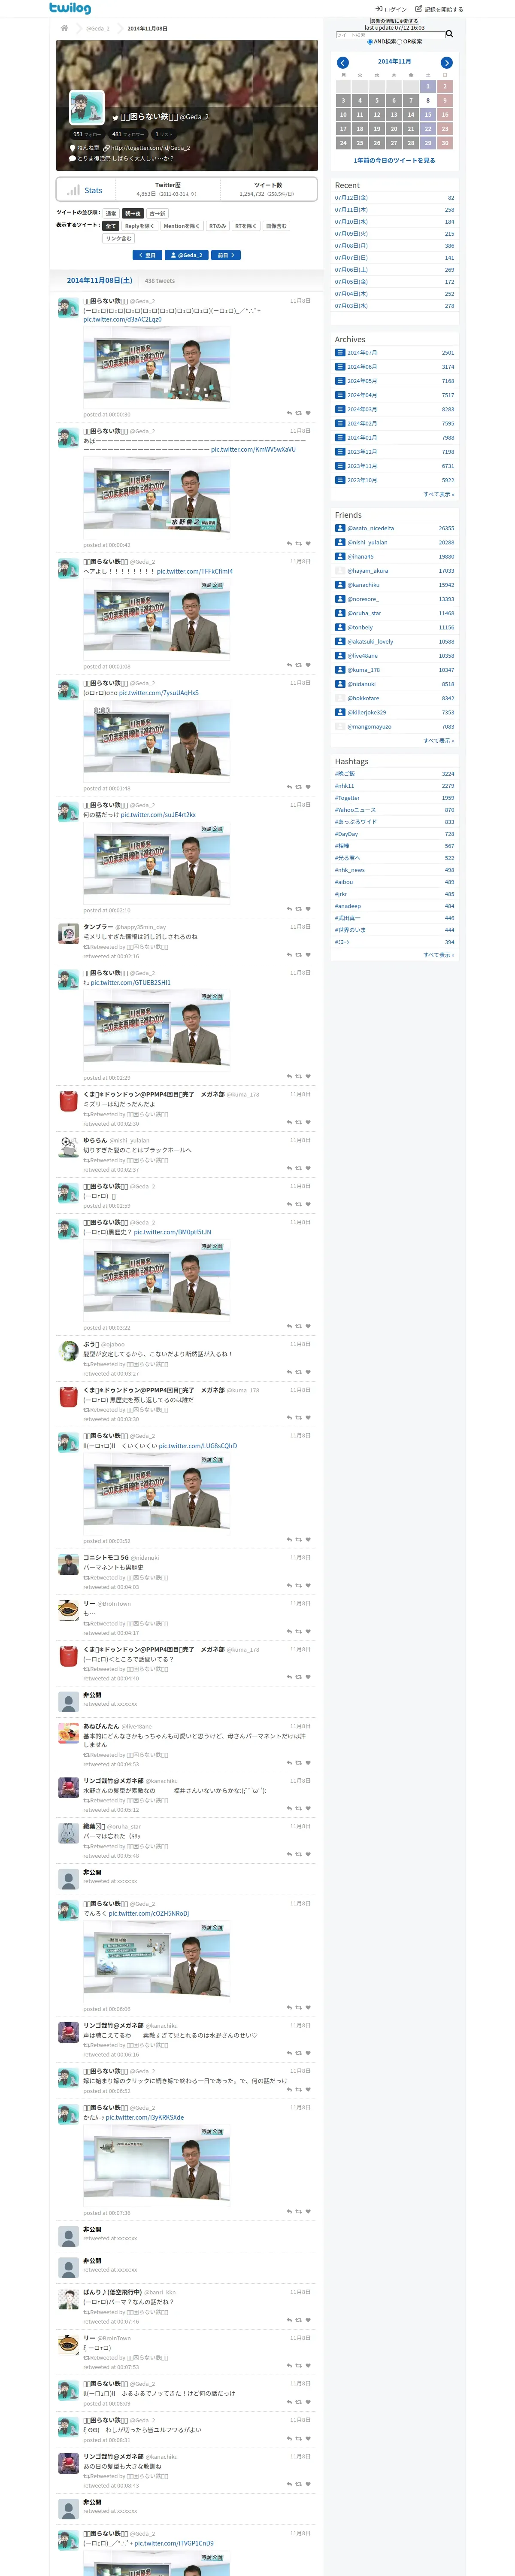Image resolution: width=515 pixels, height=2576 pixels.
Task: Toggle 画像含む filter
Action: [276, 226]
